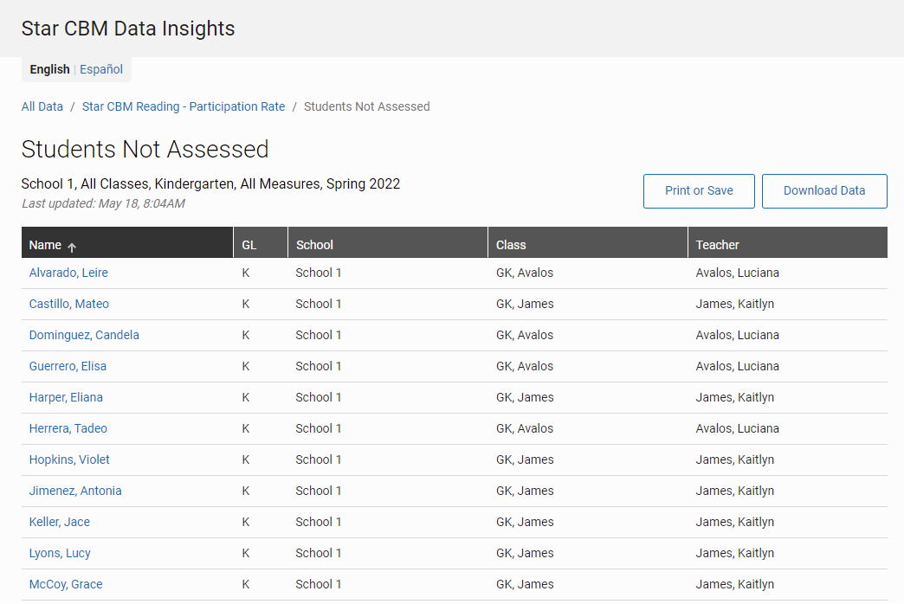Click the Print or Save button
The width and height of the screenshot is (904, 604).
pos(699,190)
